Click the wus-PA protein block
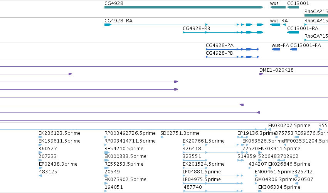This screenshot has height=193, width=328. click(276, 49)
